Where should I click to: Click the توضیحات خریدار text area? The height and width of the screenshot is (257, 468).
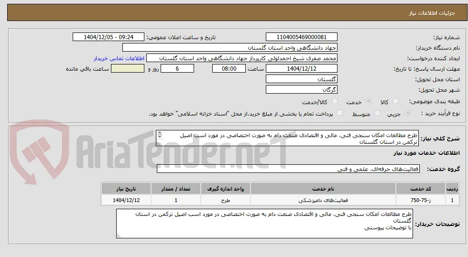click(264, 224)
